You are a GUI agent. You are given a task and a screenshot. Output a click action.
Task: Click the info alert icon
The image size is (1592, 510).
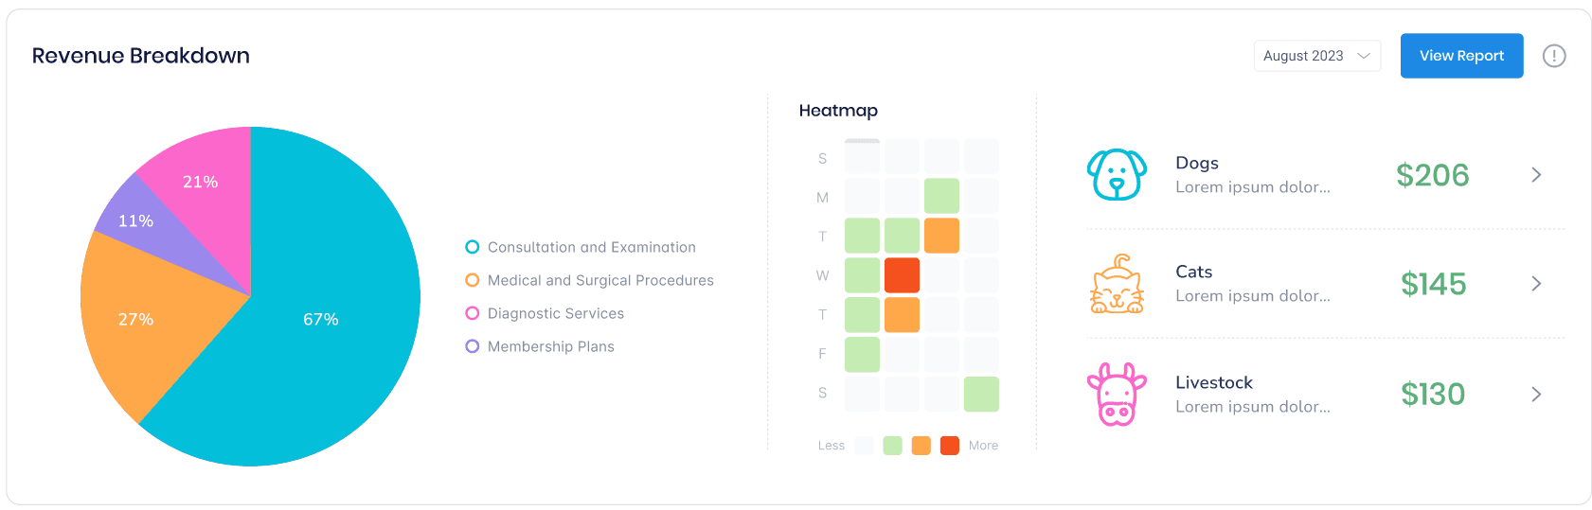[x=1554, y=56]
